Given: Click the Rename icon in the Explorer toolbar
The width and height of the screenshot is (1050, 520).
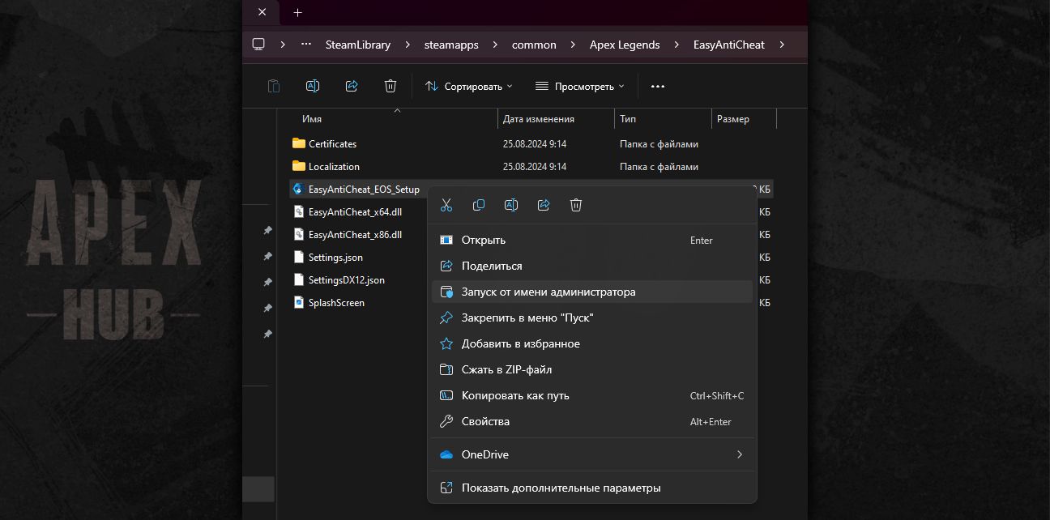Looking at the screenshot, I should (313, 86).
